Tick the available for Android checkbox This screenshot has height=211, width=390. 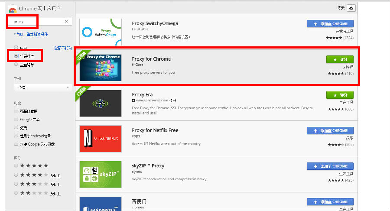16,136
